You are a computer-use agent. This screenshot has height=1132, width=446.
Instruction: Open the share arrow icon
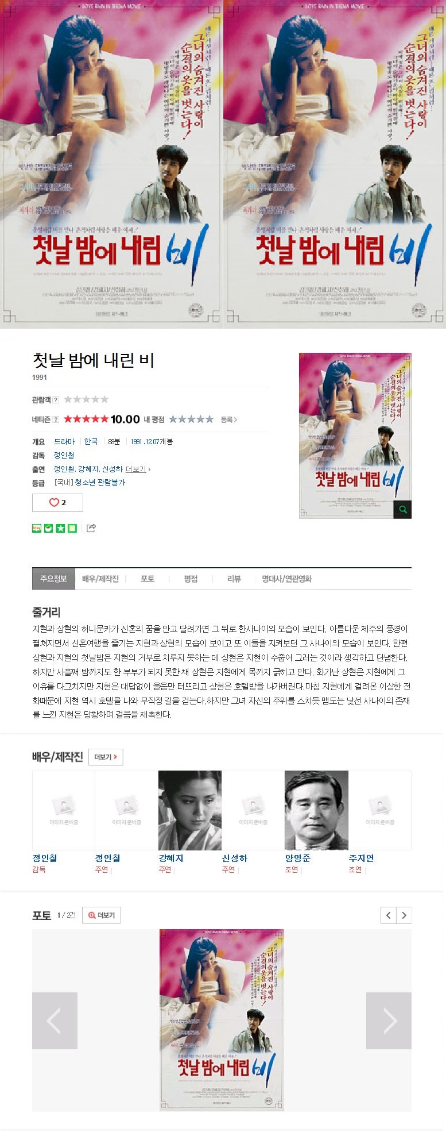pos(91,528)
